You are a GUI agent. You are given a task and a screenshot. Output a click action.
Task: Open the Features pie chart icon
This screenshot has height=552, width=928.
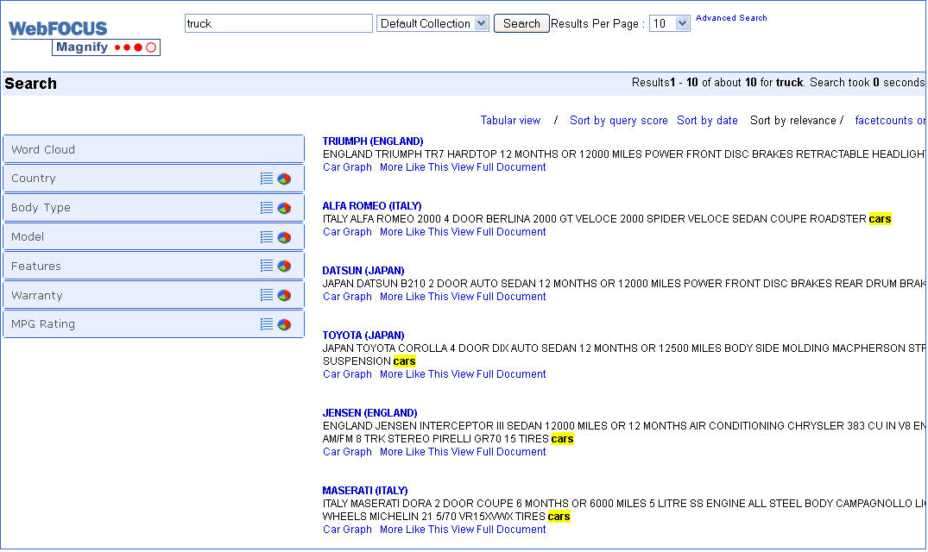[283, 266]
